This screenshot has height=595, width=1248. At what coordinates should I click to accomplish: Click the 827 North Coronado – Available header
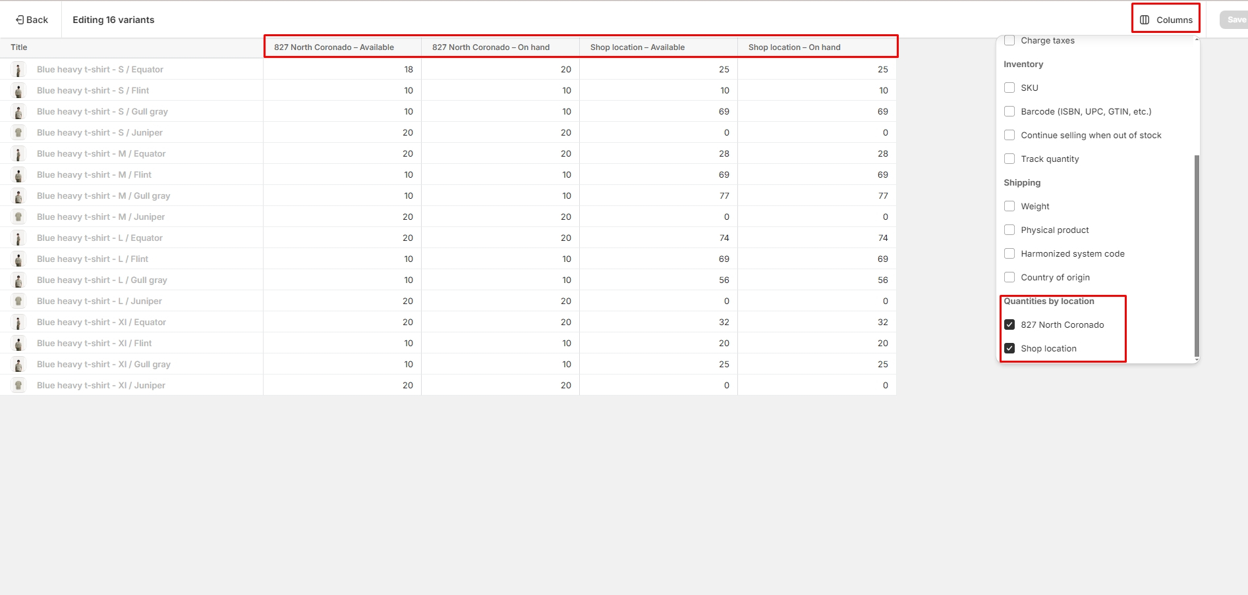click(334, 47)
